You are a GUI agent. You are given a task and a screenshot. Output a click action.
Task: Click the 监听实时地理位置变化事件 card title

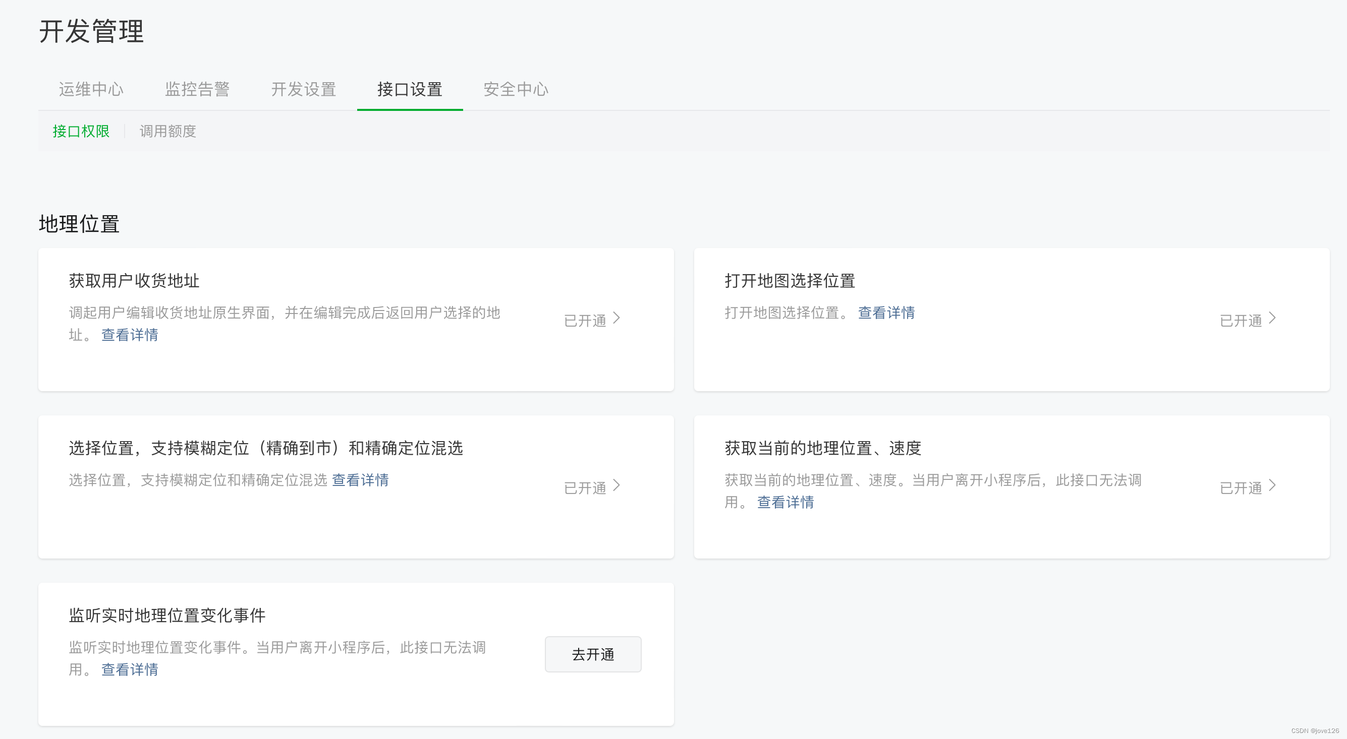[x=167, y=615]
